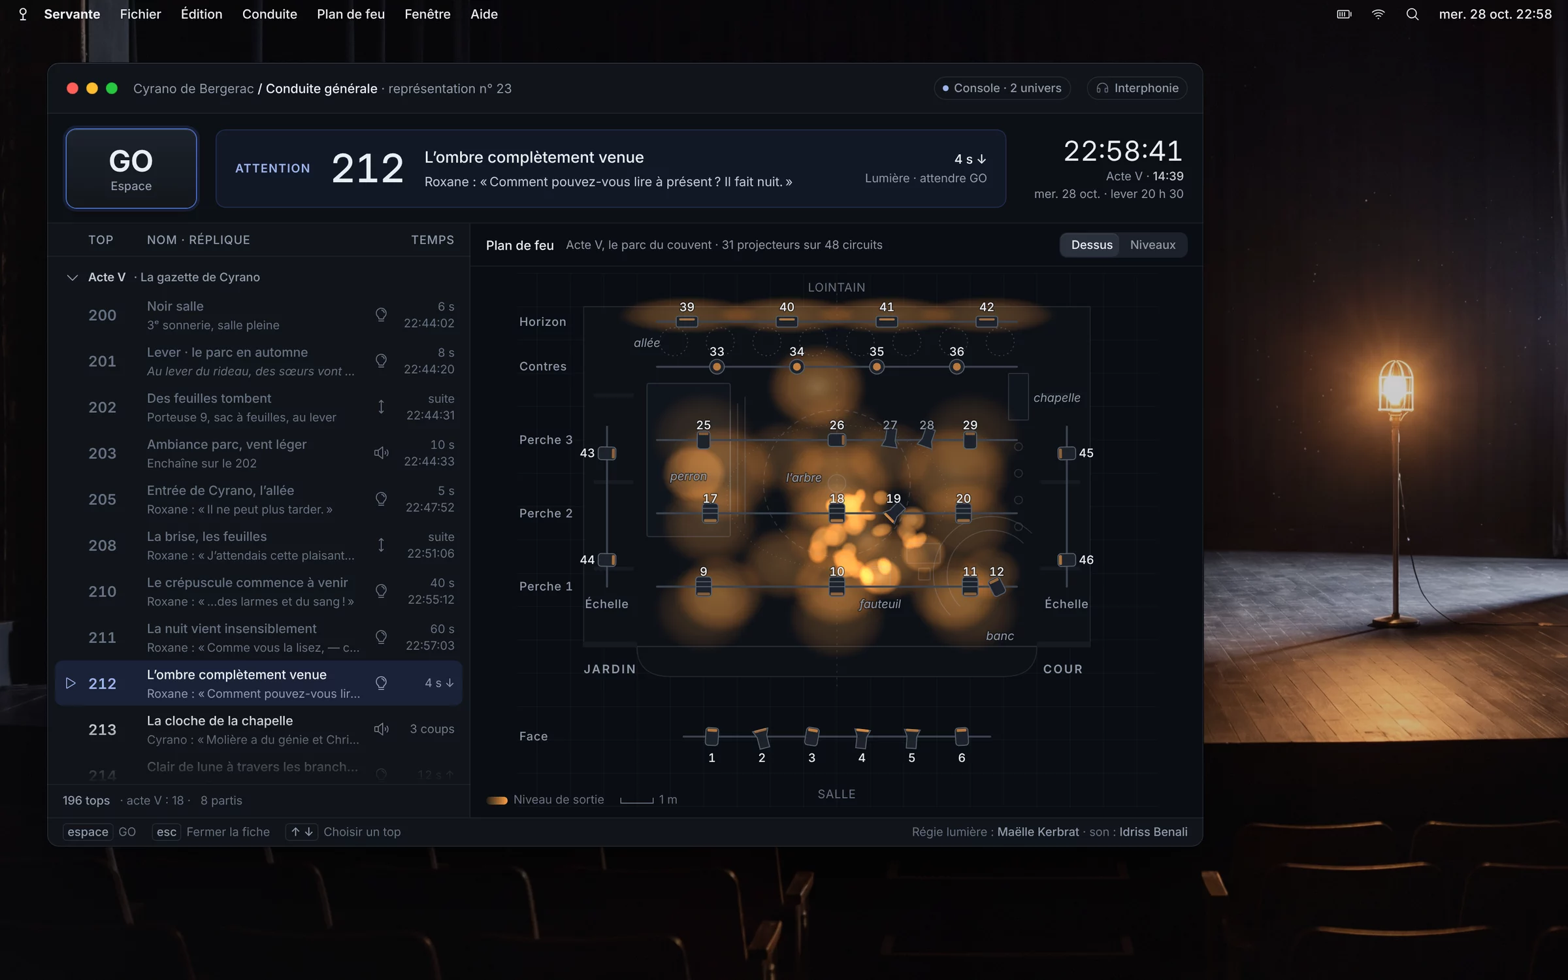Viewport: 1568px width, 980px height.
Task: Select ladder fixture 45 on the cour side
Action: pyautogui.click(x=1066, y=453)
